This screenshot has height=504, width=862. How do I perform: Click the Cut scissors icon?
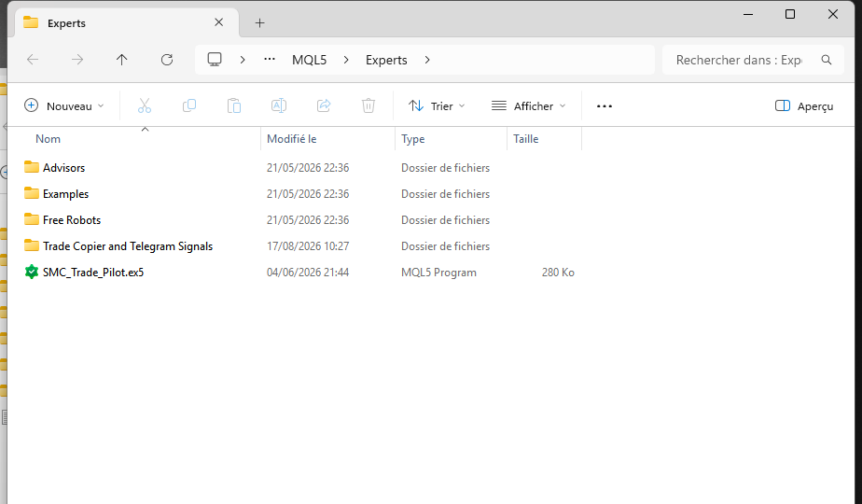[144, 105]
